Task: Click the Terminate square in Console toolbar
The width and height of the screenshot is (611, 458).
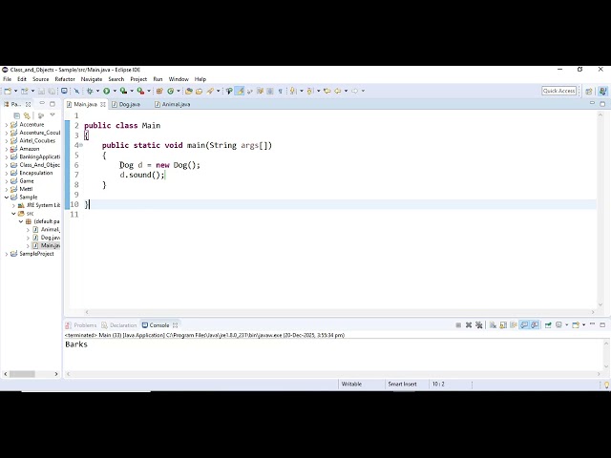Action: (x=458, y=325)
